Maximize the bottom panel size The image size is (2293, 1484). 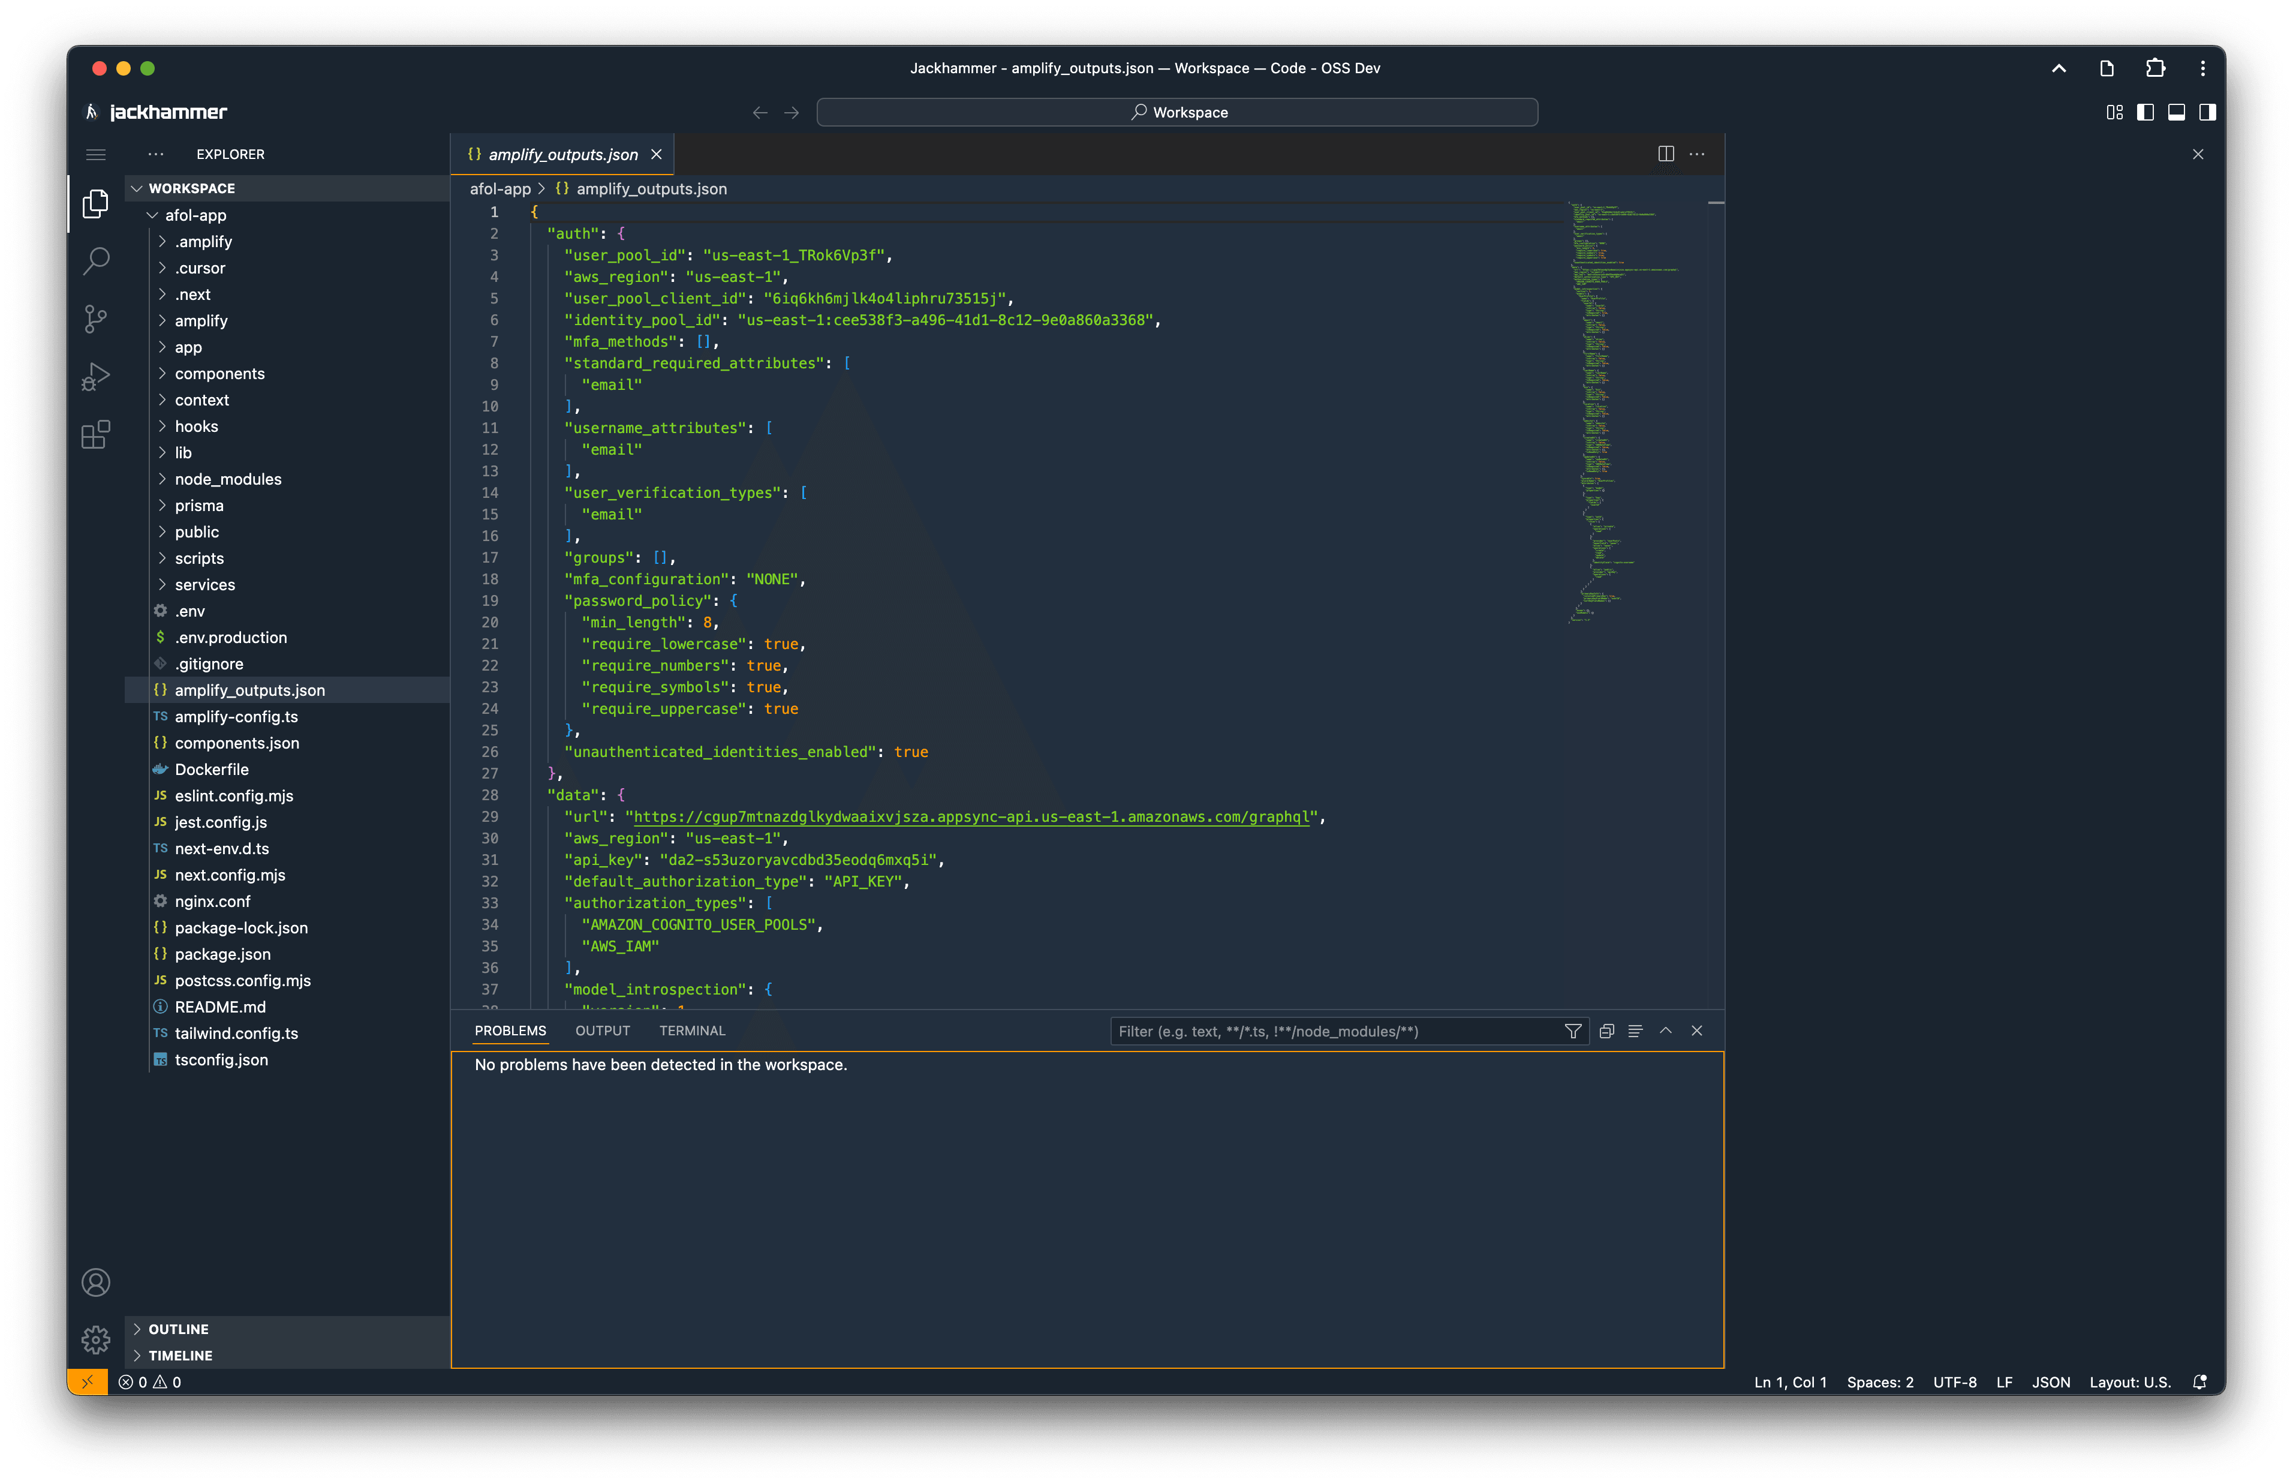point(1666,1031)
